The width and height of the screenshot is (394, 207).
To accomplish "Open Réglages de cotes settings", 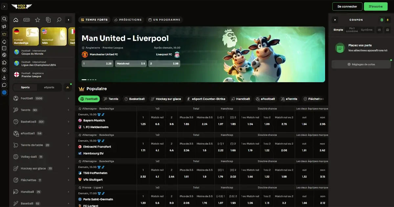I will click(361, 64).
